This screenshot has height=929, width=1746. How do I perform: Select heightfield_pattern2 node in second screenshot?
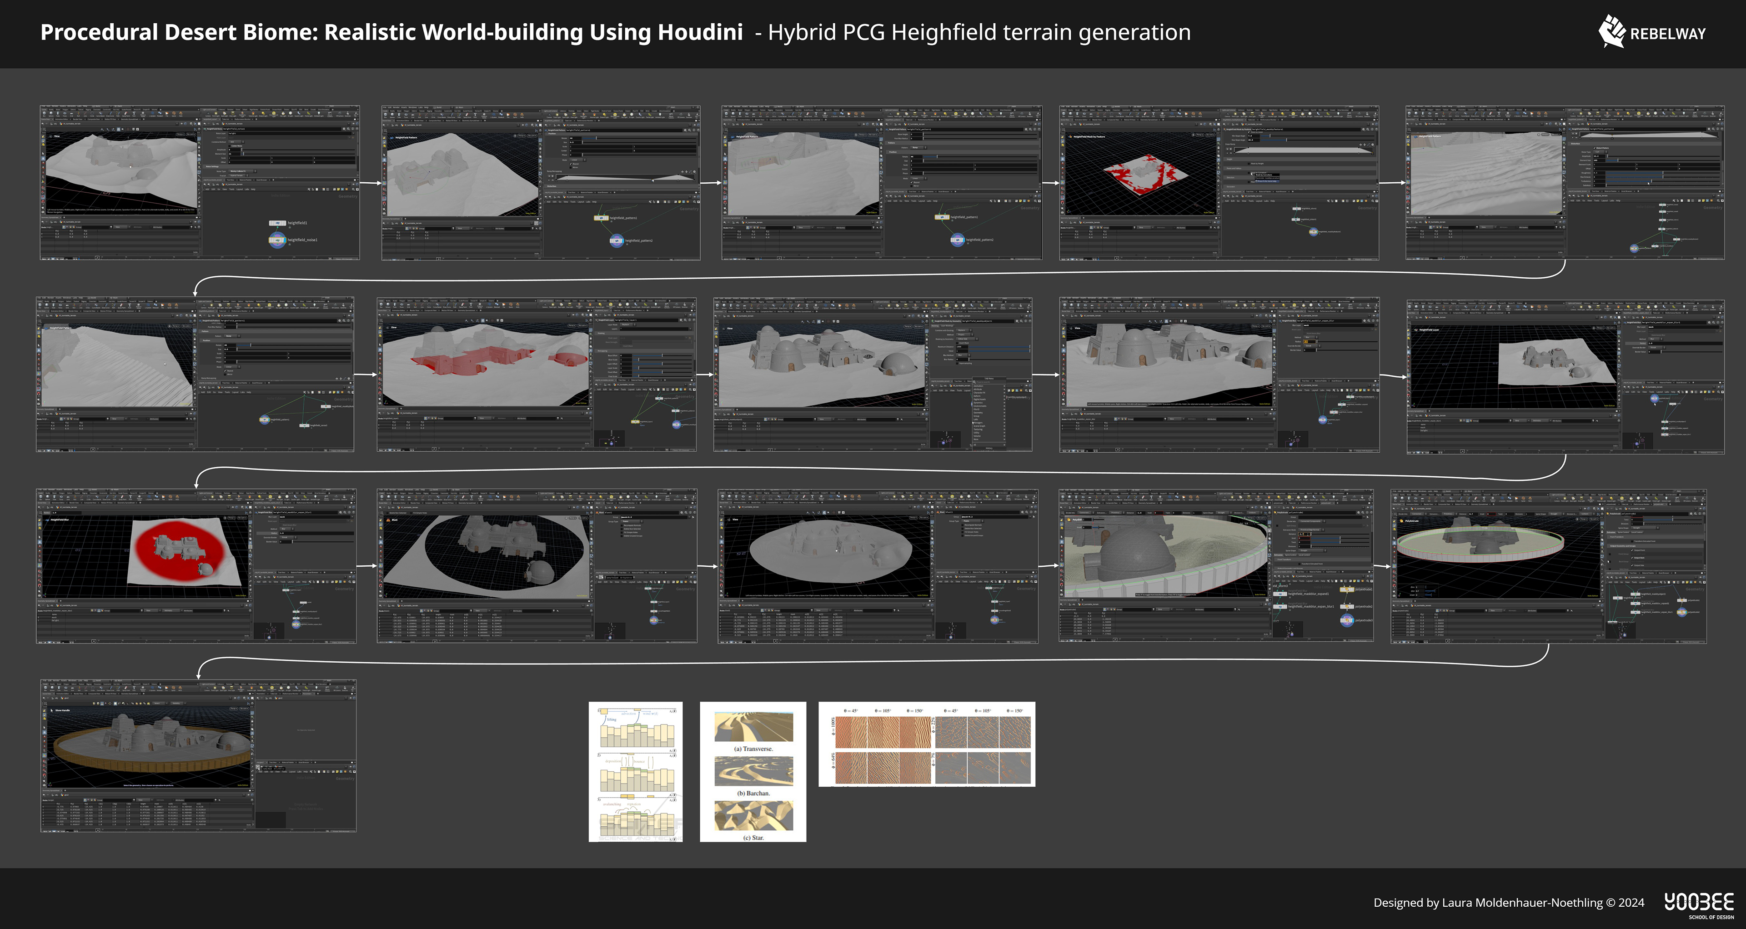click(616, 240)
